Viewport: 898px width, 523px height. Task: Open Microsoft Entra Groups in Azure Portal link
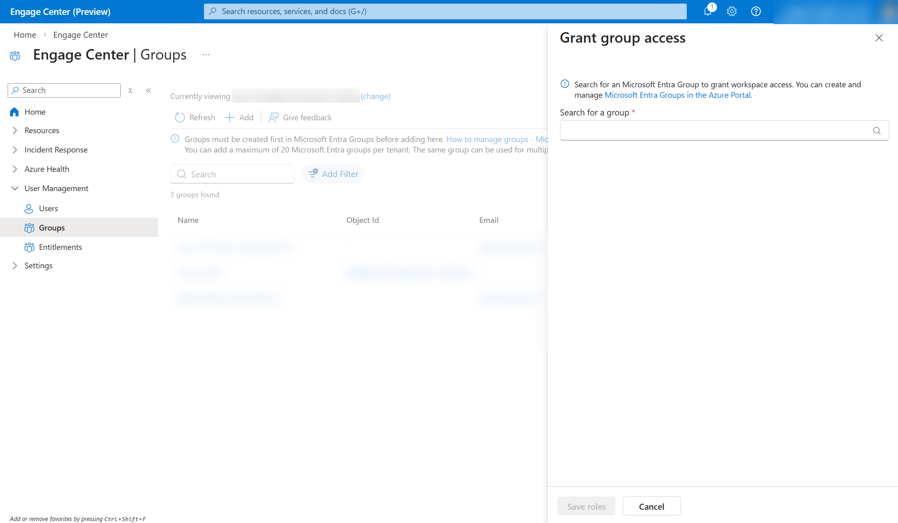678,95
